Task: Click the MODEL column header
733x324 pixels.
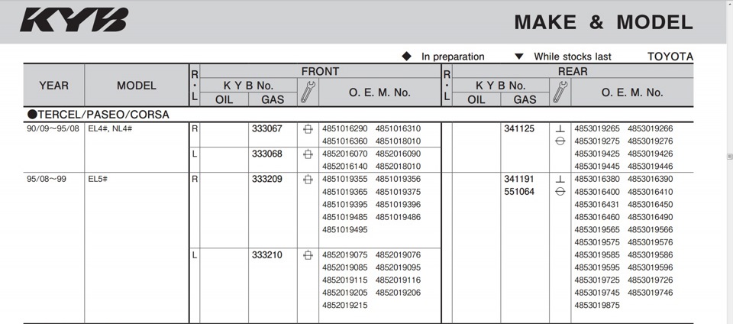Action: [x=137, y=86]
